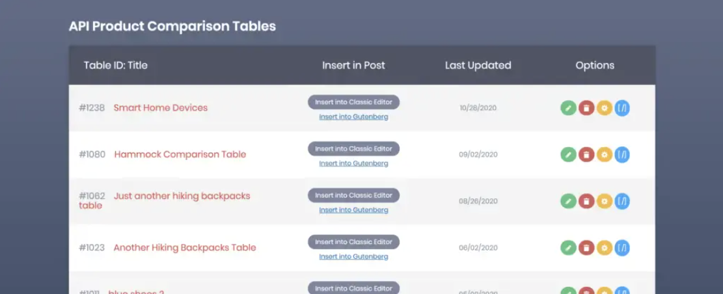Delete Just another hiking backpacks table
The width and height of the screenshot is (723, 294).
click(x=586, y=201)
